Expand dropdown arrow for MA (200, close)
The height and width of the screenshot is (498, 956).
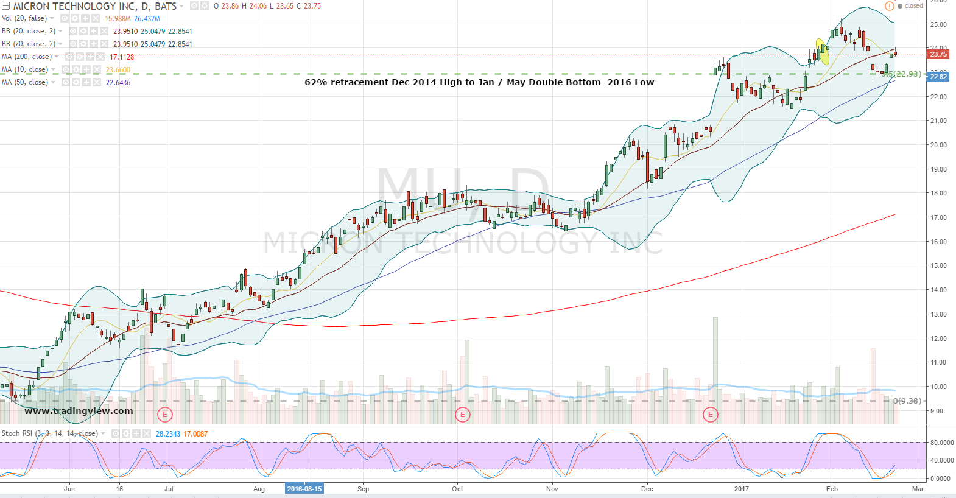click(57, 57)
